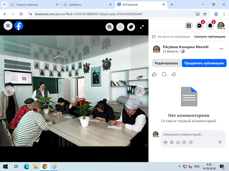This screenshot has width=229, height=171.
Task: Open Р.Асубаев Атындағы Мектебі page
Action: point(185,47)
